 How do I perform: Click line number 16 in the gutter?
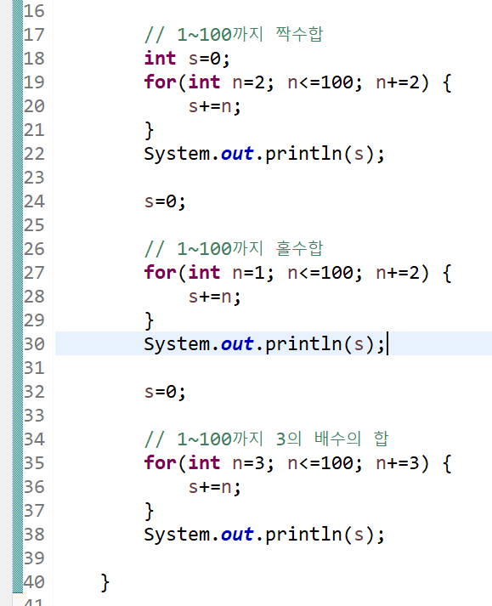point(34,11)
